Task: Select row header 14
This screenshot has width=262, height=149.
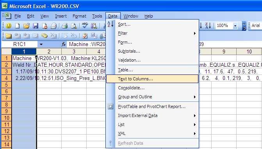Action: [6, 144]
